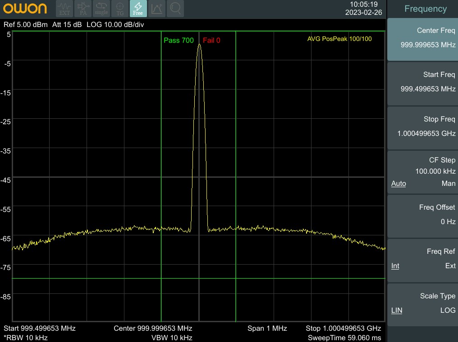This screenshot has width=458, height=342.
Task: Click the Free run trigger icon
Action: [x=138, y=9]
